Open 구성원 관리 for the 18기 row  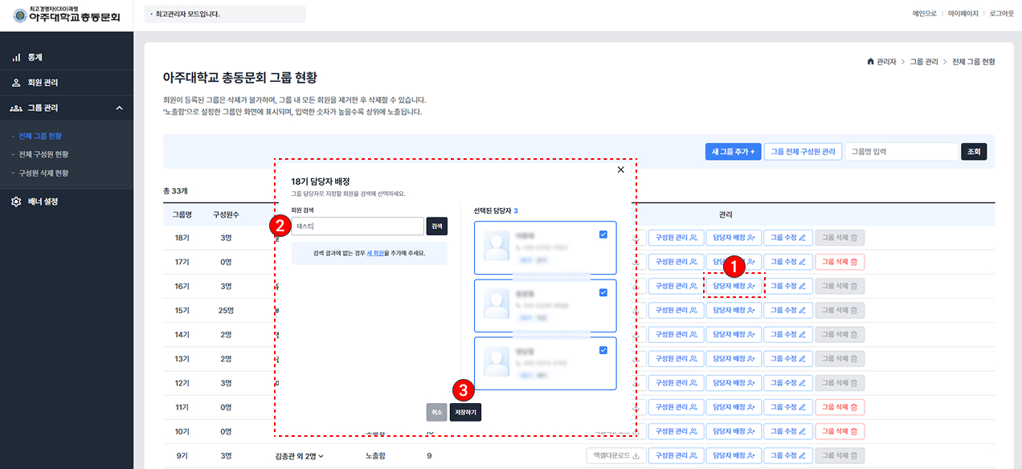coord(676,238)
